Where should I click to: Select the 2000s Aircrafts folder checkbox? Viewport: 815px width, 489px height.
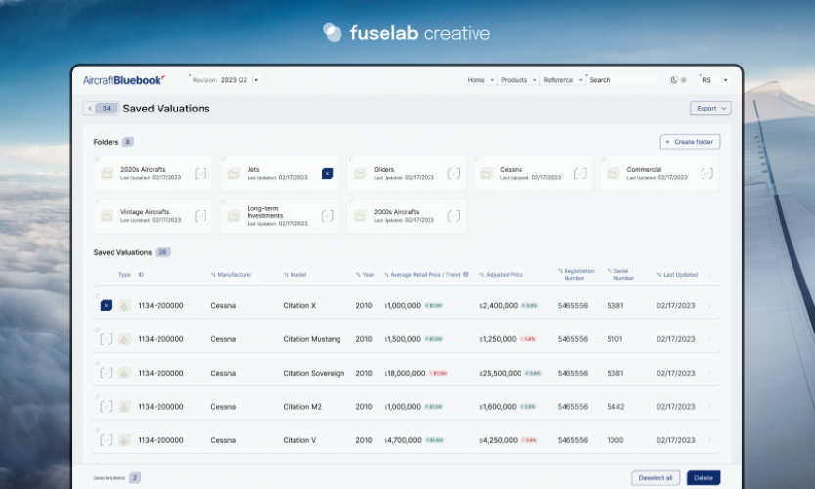[454, 216]
